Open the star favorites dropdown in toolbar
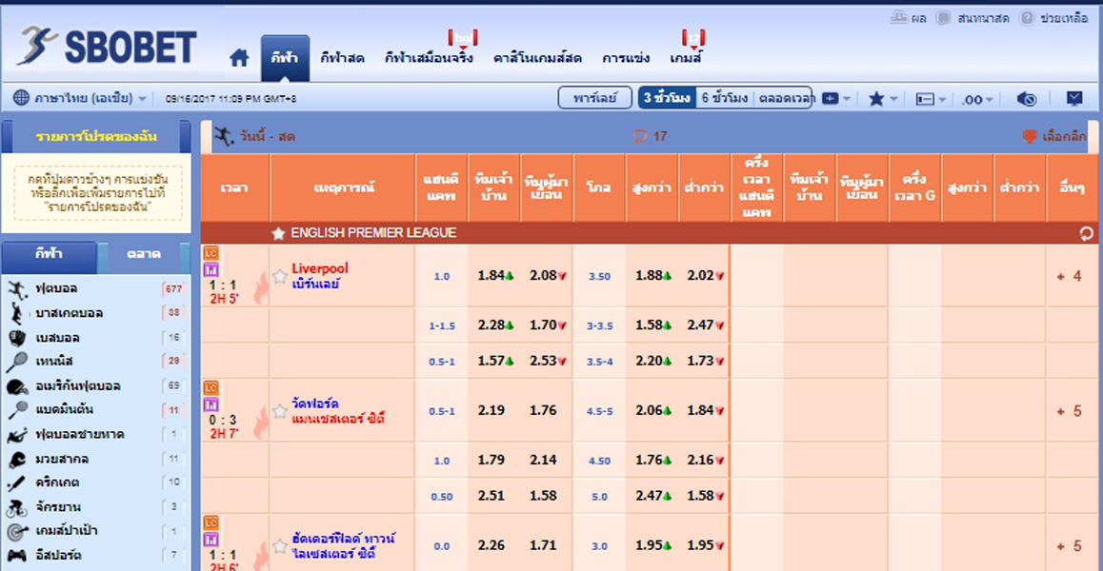 coord(884,99)
